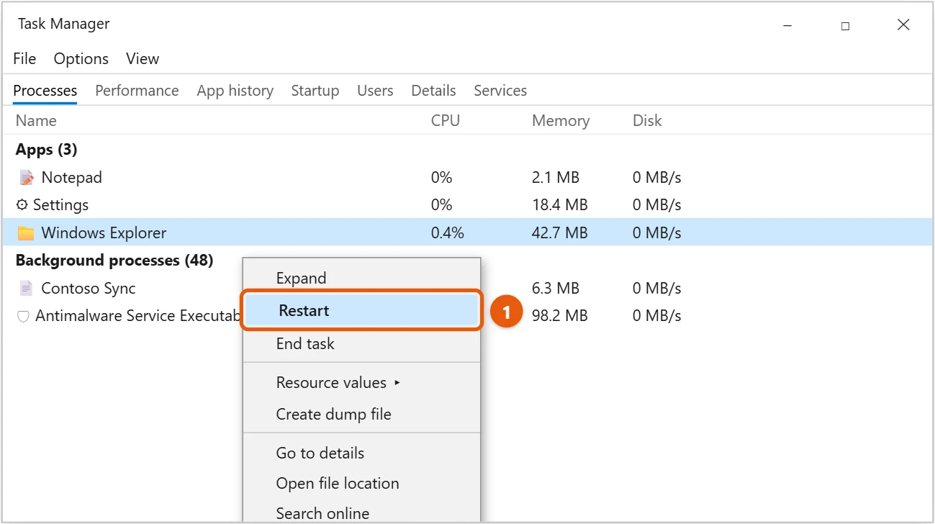
Task: Sort by the Disk column header
Action: 647,121
